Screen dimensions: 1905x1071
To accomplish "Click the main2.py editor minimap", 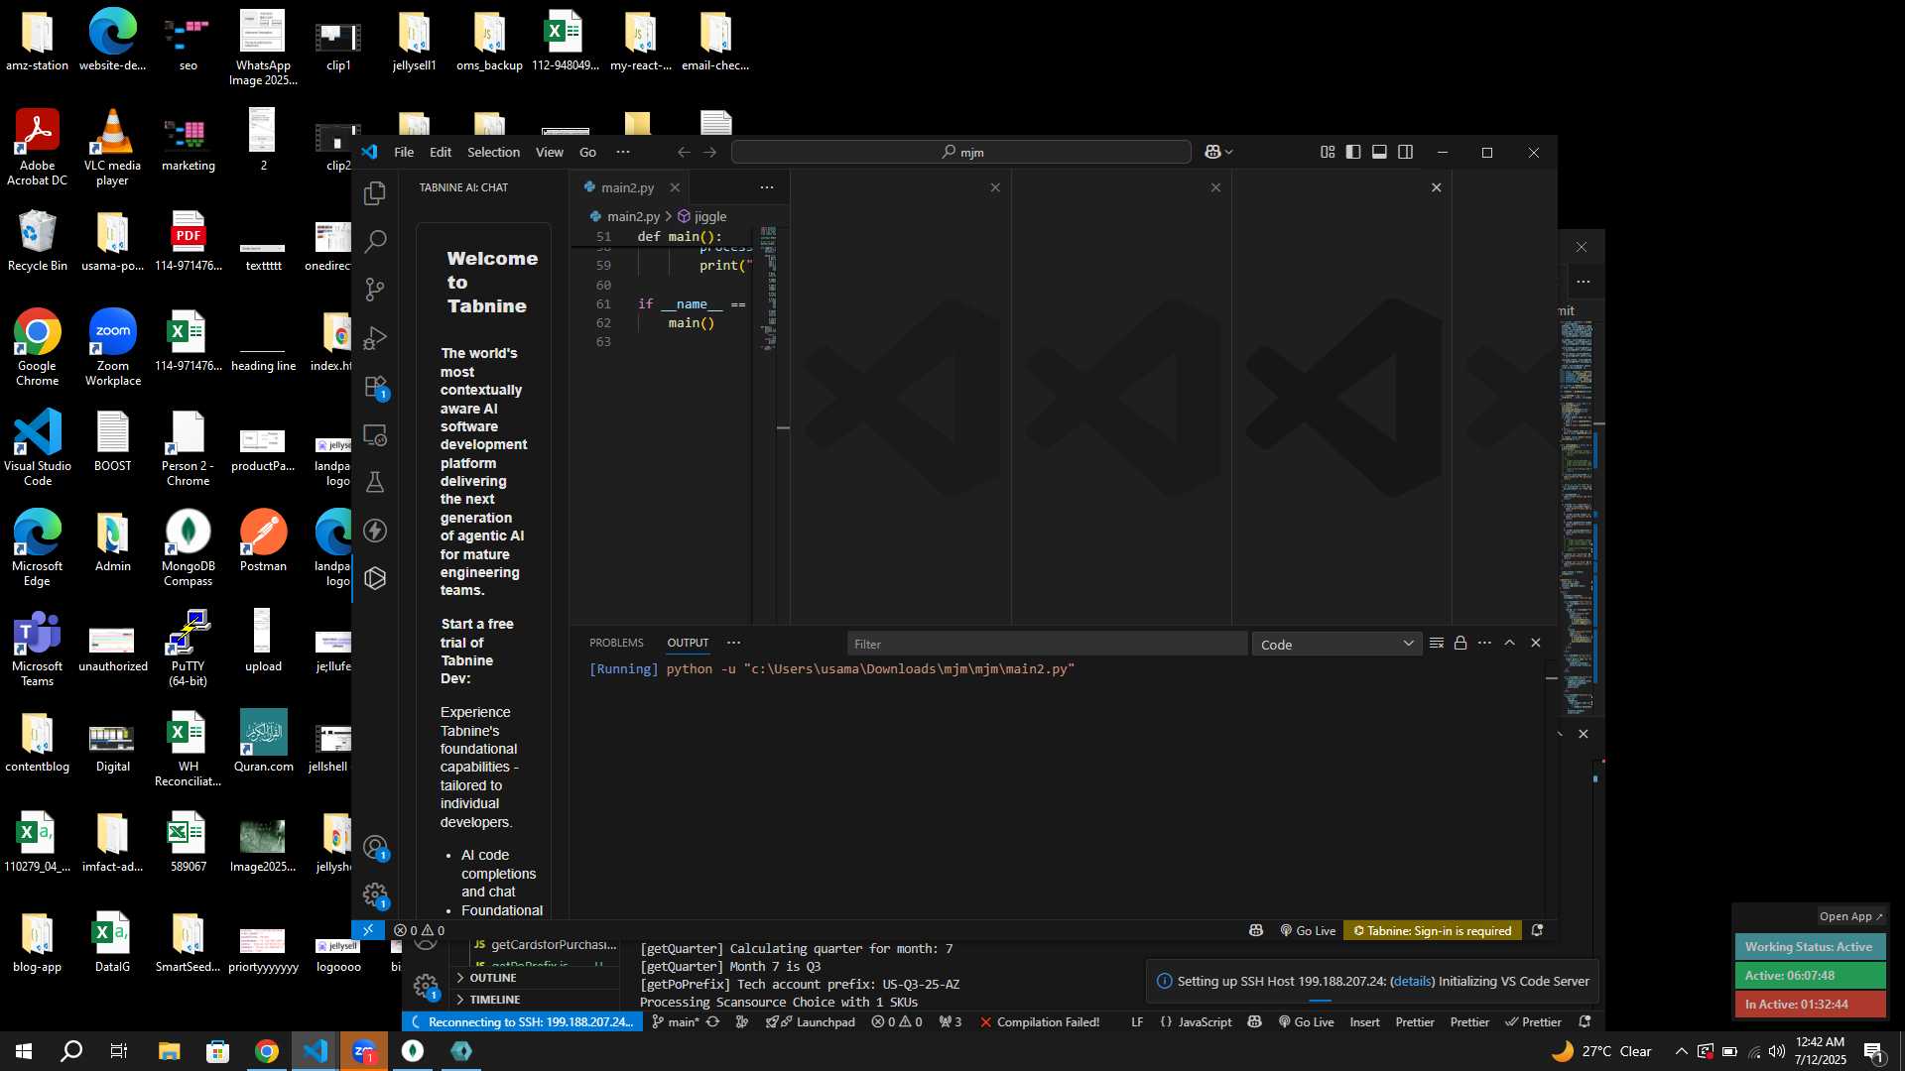I will (768, 290).
